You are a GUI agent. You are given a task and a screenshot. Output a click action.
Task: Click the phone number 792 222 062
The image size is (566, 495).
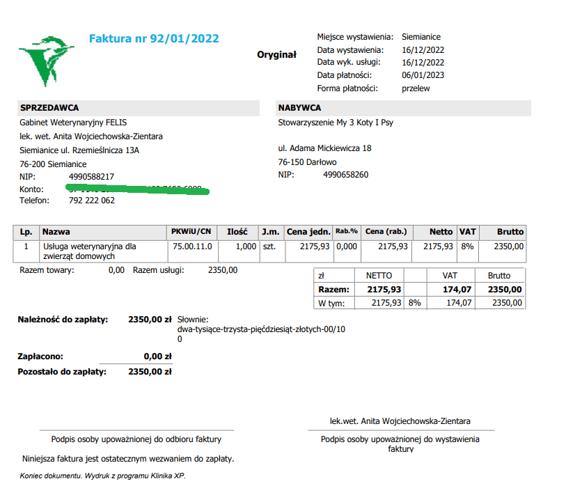pos(92,201)
